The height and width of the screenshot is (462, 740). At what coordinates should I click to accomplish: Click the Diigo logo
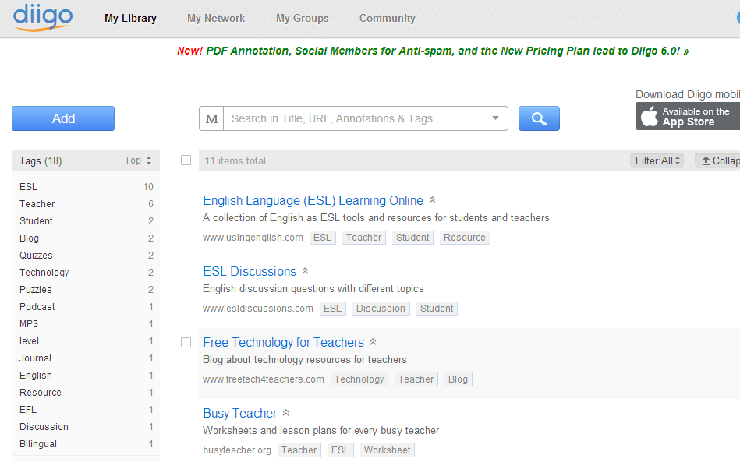(x=42, y=17)
